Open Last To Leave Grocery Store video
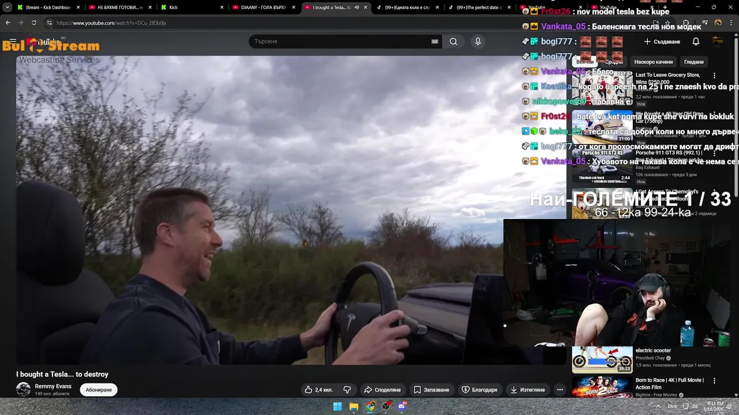 tap(668, 78)
